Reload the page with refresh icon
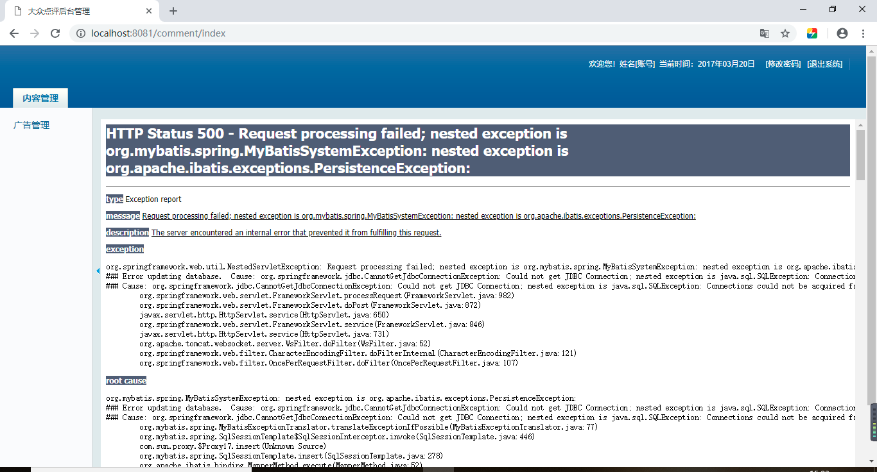Image resolution: width=877 pixels, height=472 pixels. click(x=55, y=33)
